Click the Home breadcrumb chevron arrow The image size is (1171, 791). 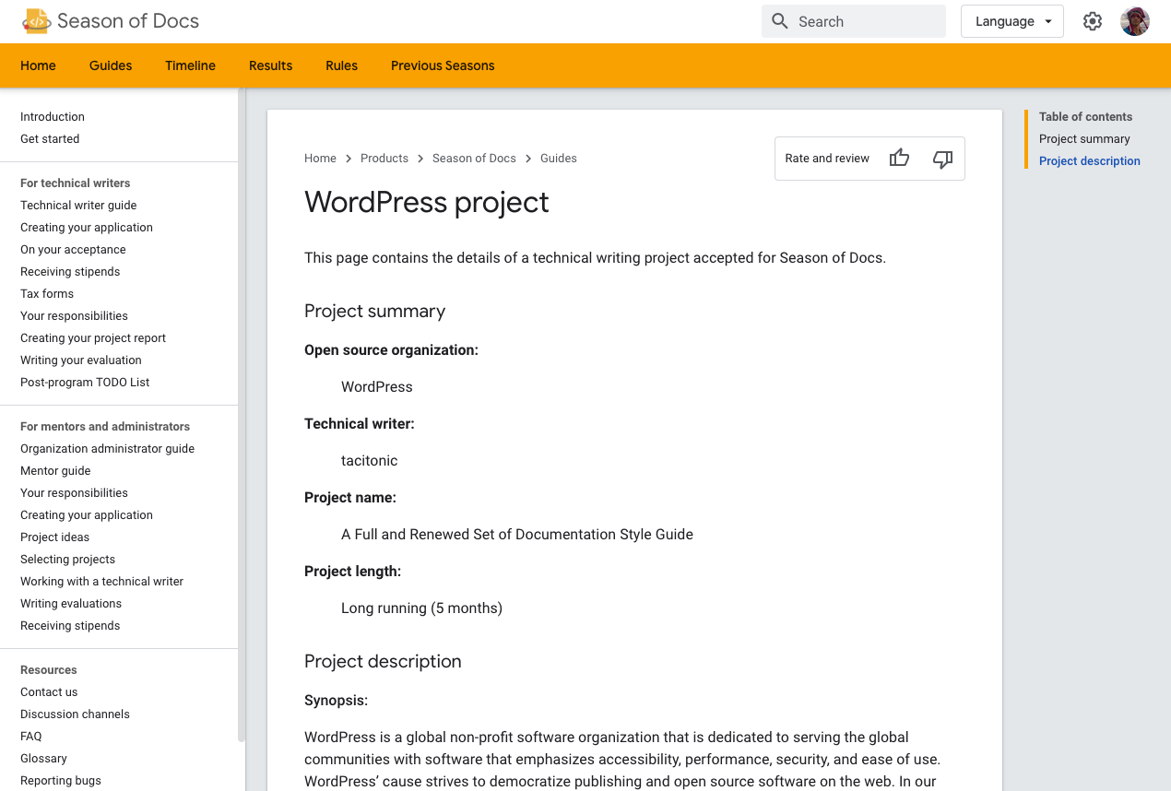[349, 158]
